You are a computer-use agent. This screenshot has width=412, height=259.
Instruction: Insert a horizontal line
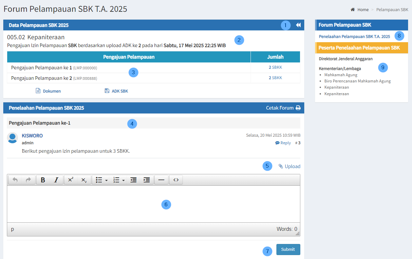click(161, 180)
